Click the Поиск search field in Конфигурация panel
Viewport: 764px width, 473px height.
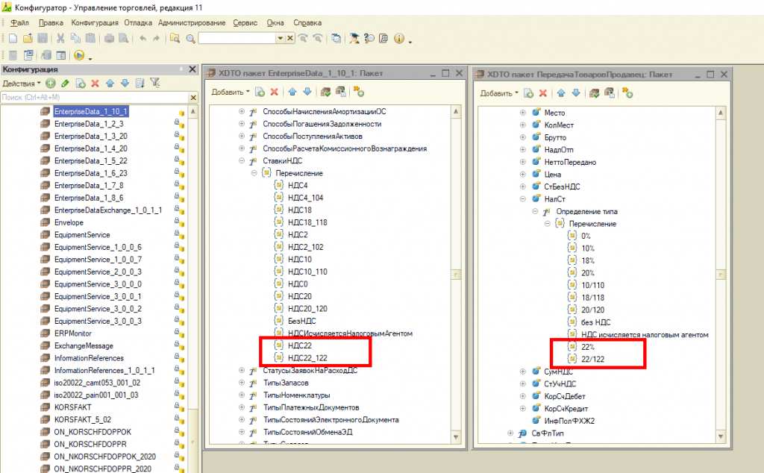pyautogui.click(x=90, y=97)
